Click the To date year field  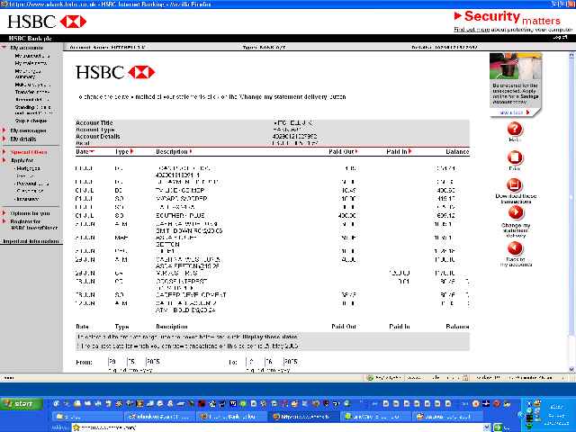click(x=292, y=362)
